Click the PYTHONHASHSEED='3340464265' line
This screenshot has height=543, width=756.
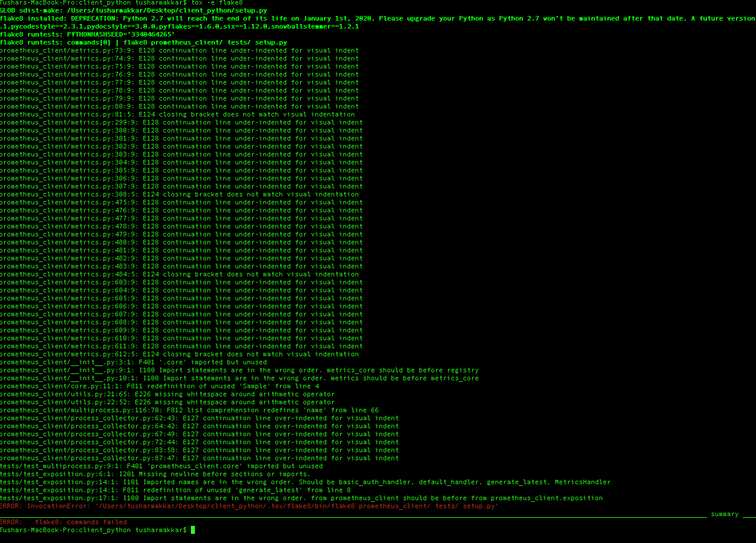(87, 35)
